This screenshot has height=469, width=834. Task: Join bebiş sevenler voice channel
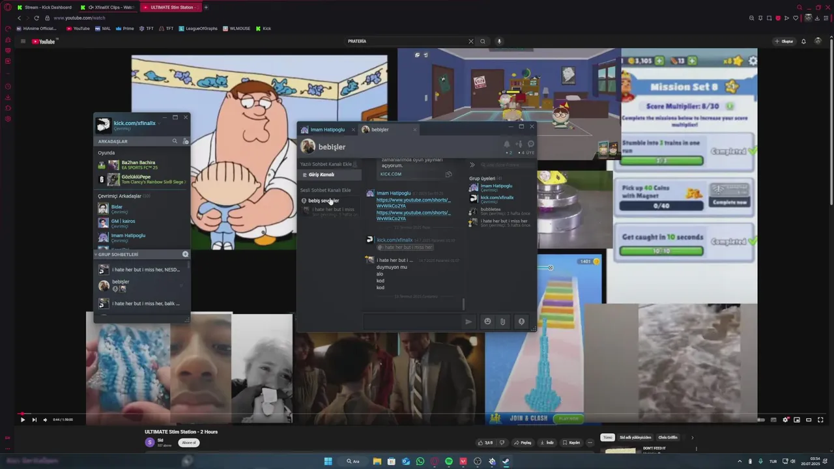click(329, 201)
